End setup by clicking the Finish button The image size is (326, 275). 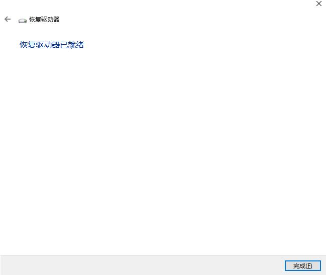303,265
